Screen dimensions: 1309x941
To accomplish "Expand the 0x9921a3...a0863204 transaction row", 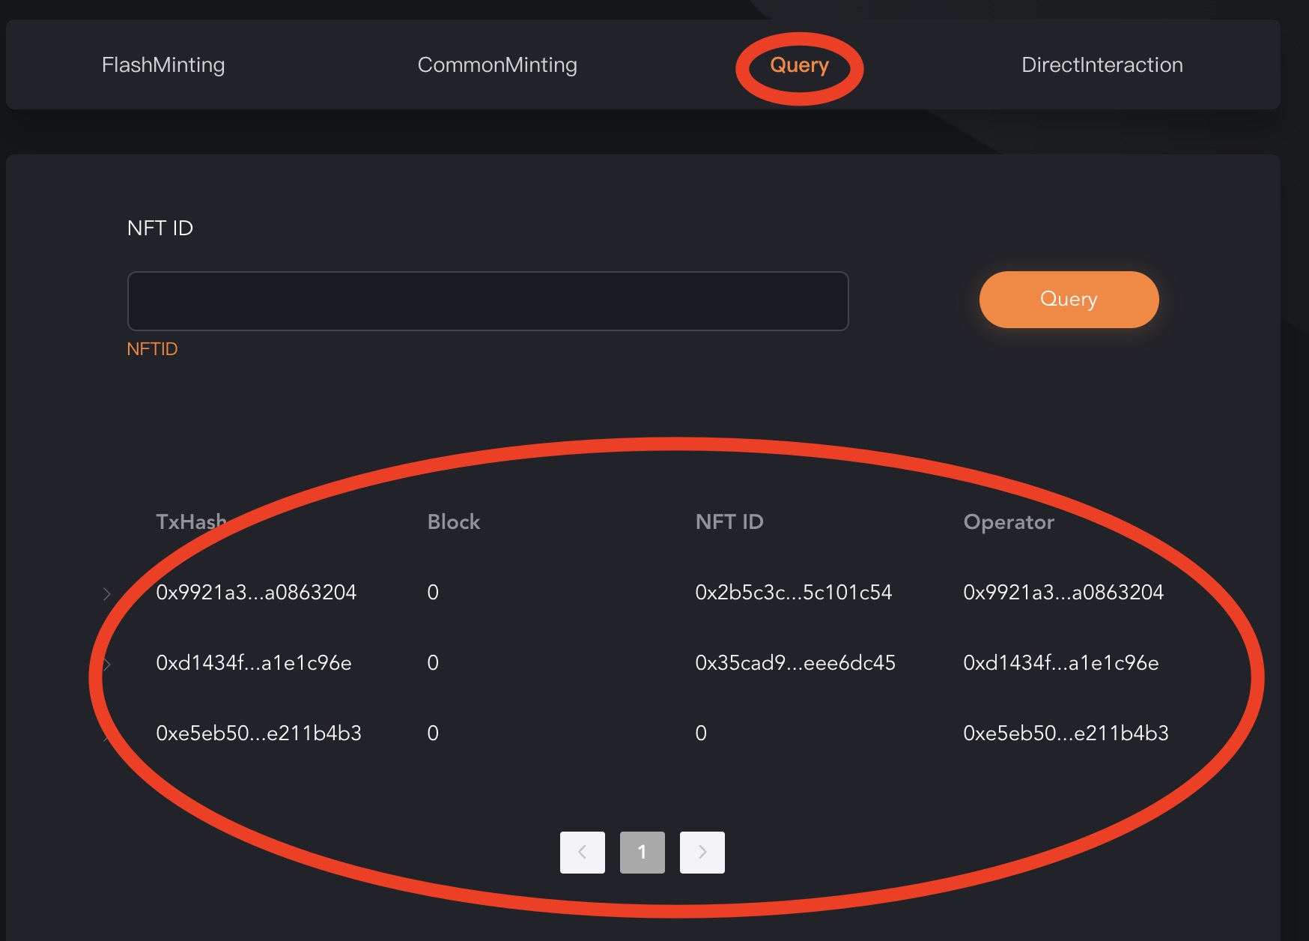I will 107,594.
